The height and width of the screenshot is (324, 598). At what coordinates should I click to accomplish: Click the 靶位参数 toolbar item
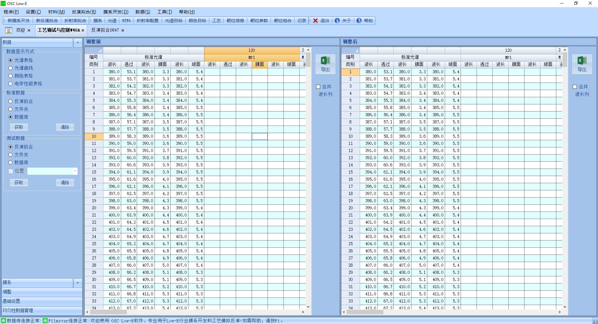pyautogui.click(x=259, y=21)
